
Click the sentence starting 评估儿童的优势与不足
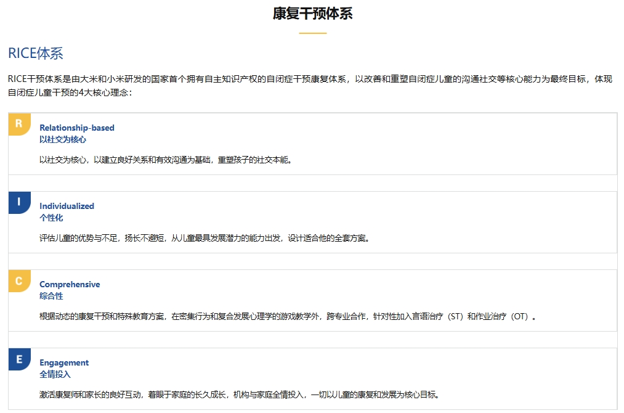click(x=205, y=238)
